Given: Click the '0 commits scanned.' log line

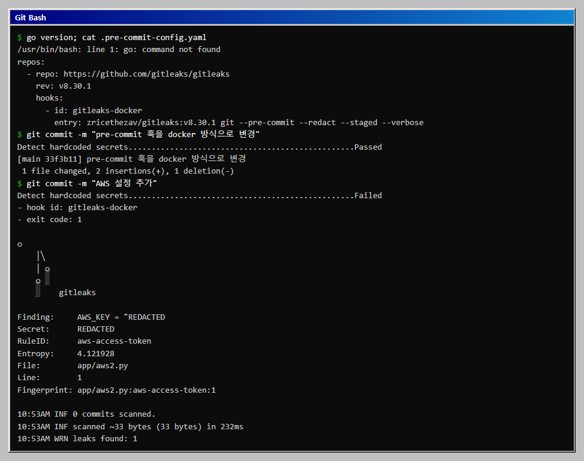Looking at the screenshot, I should tap(86, 414).
